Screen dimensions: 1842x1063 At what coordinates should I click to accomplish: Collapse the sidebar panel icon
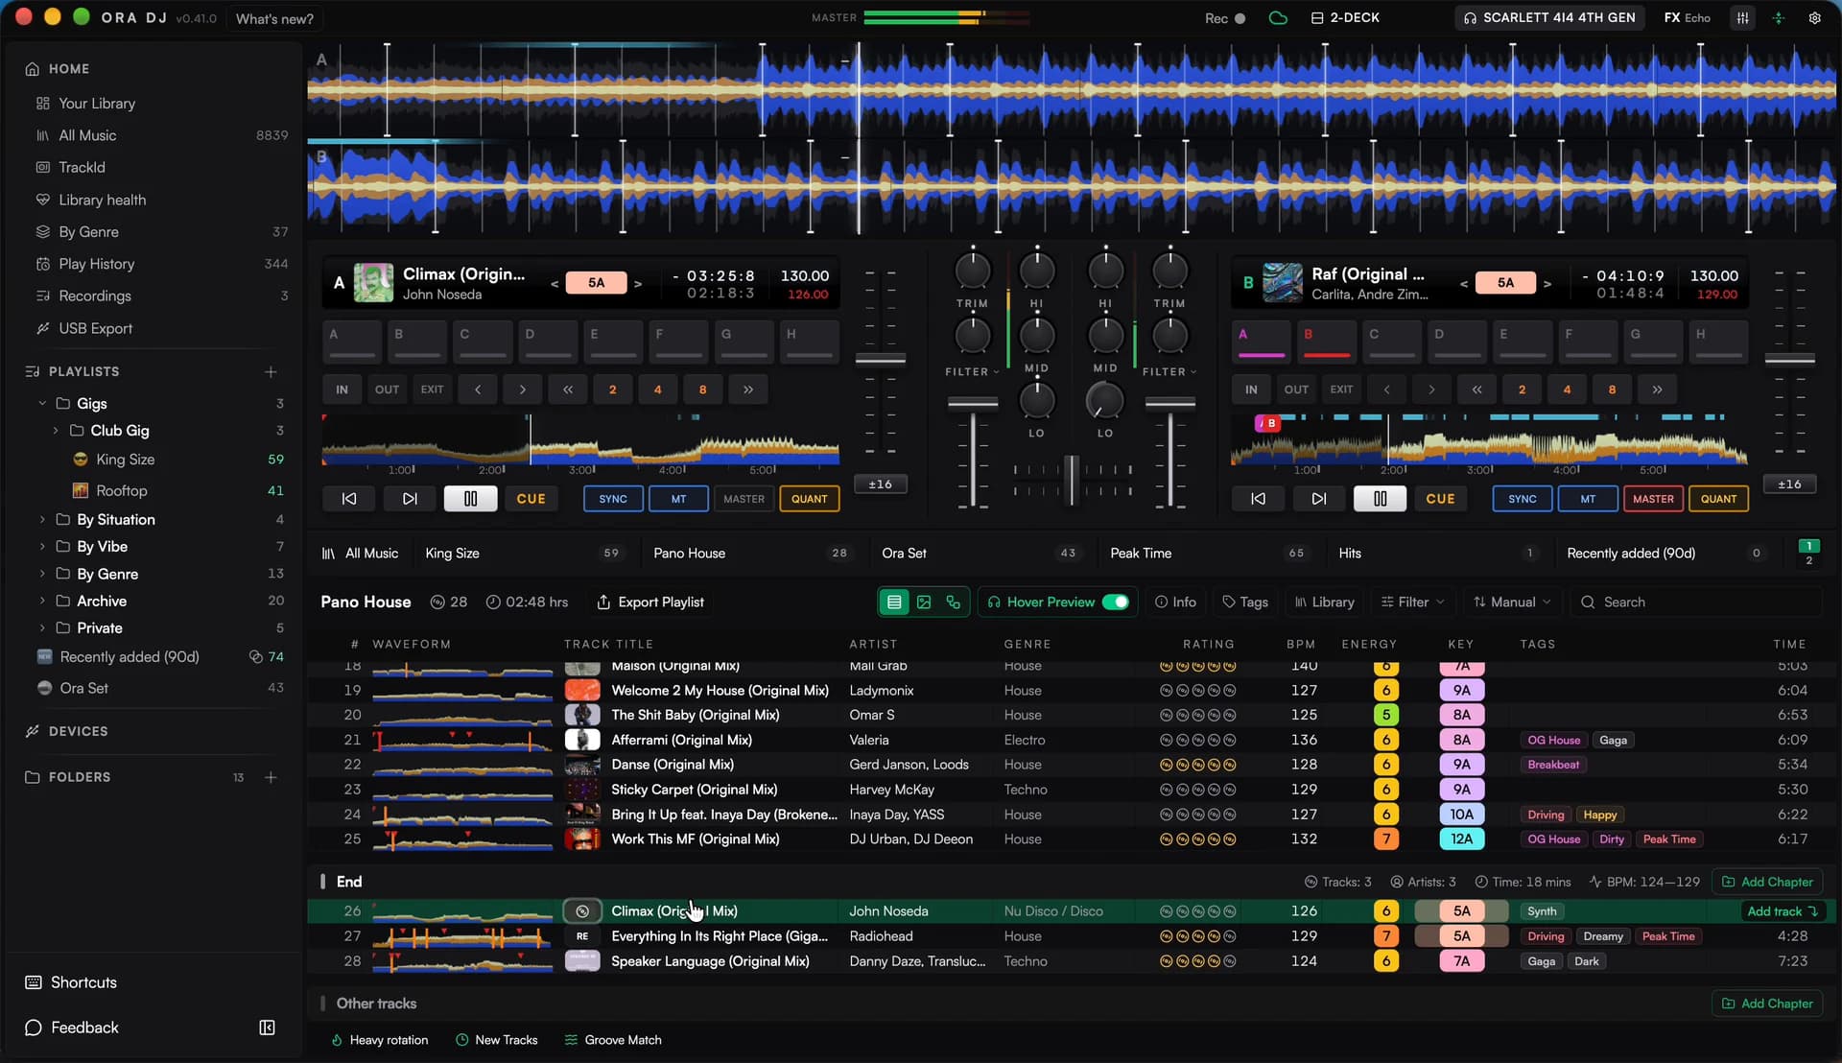tap(267, 1028)
